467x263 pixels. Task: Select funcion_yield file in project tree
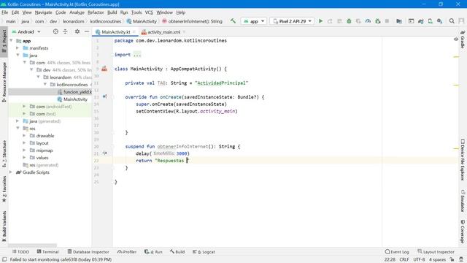coord(74,92)
